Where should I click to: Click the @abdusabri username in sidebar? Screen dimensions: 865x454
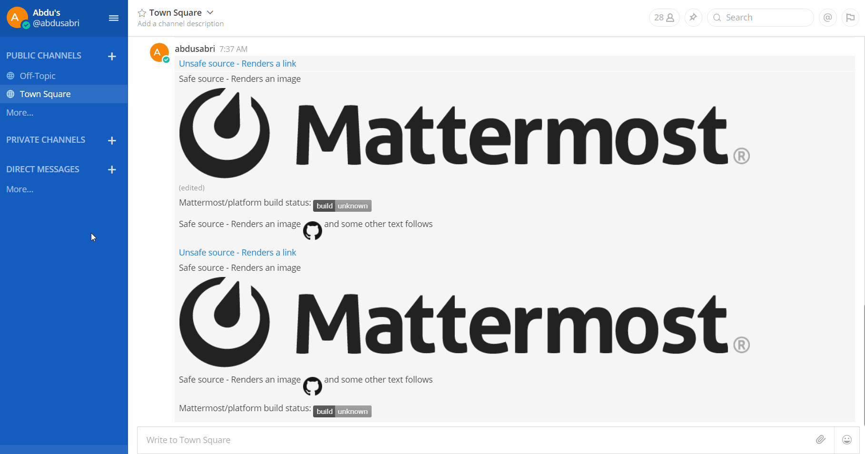tap(56, 23)
